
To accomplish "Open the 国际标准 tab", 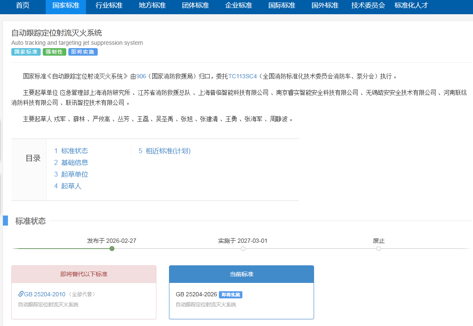I will click(282, 6).
